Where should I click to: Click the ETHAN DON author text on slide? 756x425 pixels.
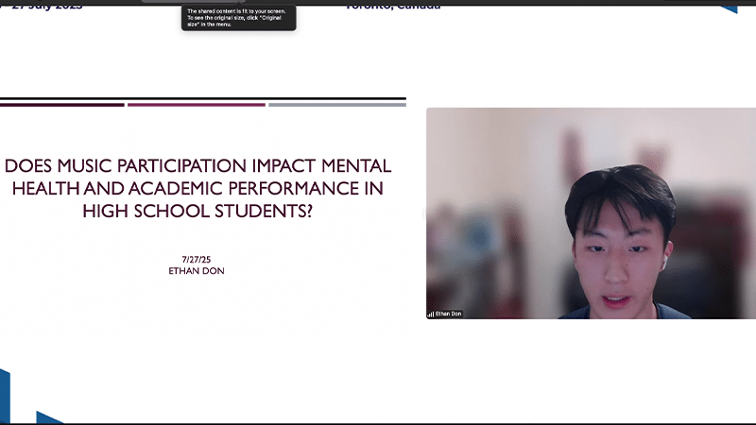(198, 270)
